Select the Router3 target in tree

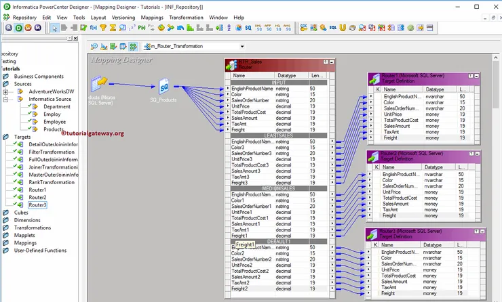click(x=37, y=204)
